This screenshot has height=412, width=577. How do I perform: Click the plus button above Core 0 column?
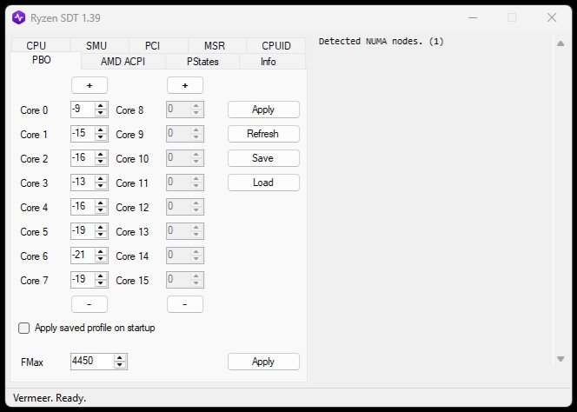pos(90,85)
